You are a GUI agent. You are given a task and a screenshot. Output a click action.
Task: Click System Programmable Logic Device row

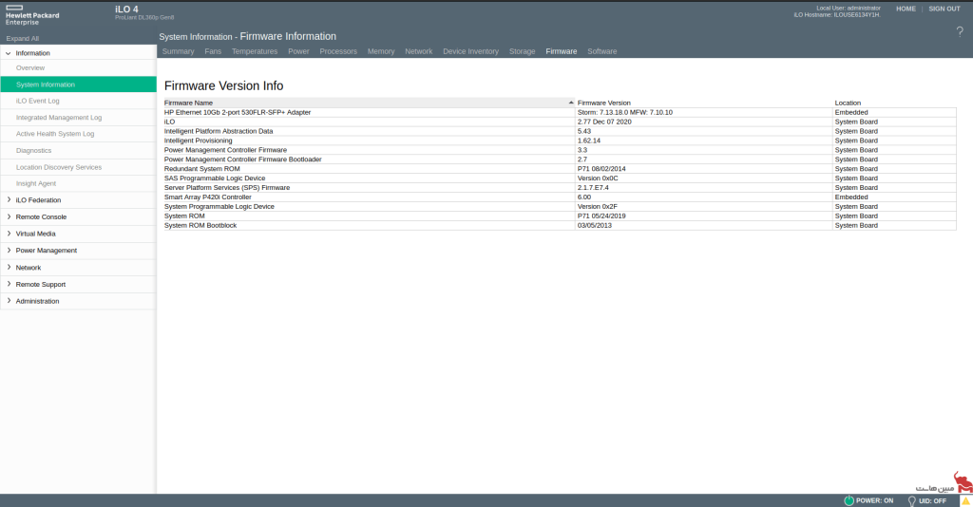[560, 206]
